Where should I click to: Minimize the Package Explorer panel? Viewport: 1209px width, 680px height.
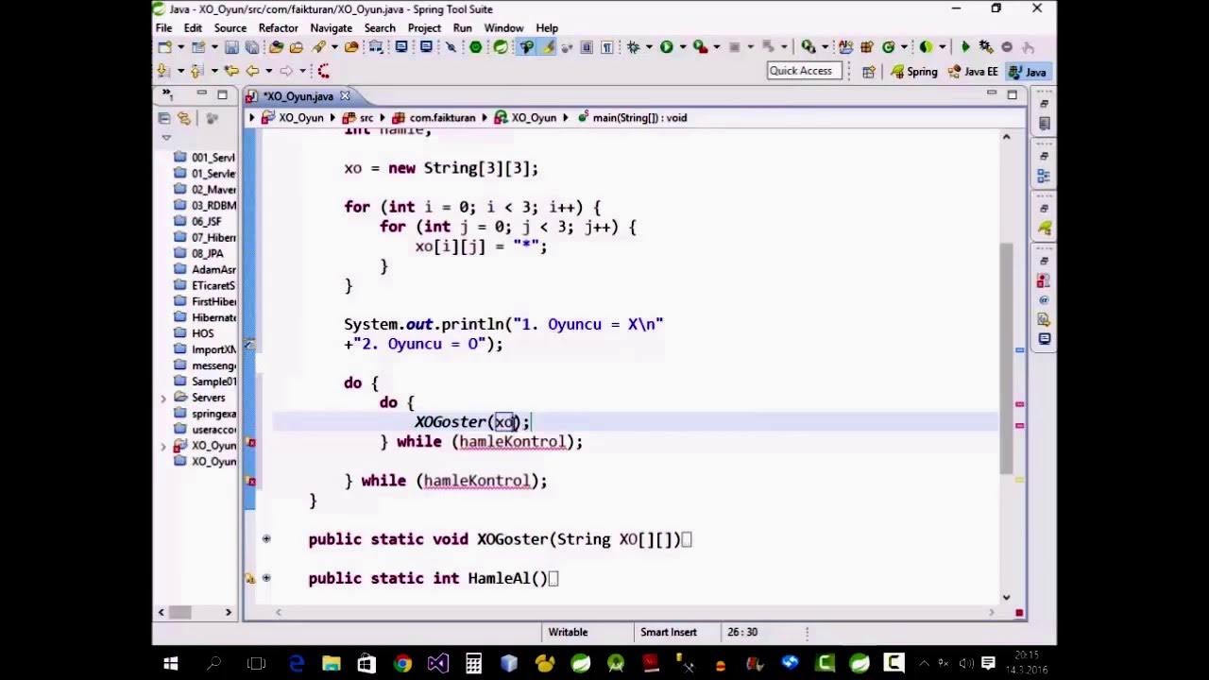(x=201, y=94)
